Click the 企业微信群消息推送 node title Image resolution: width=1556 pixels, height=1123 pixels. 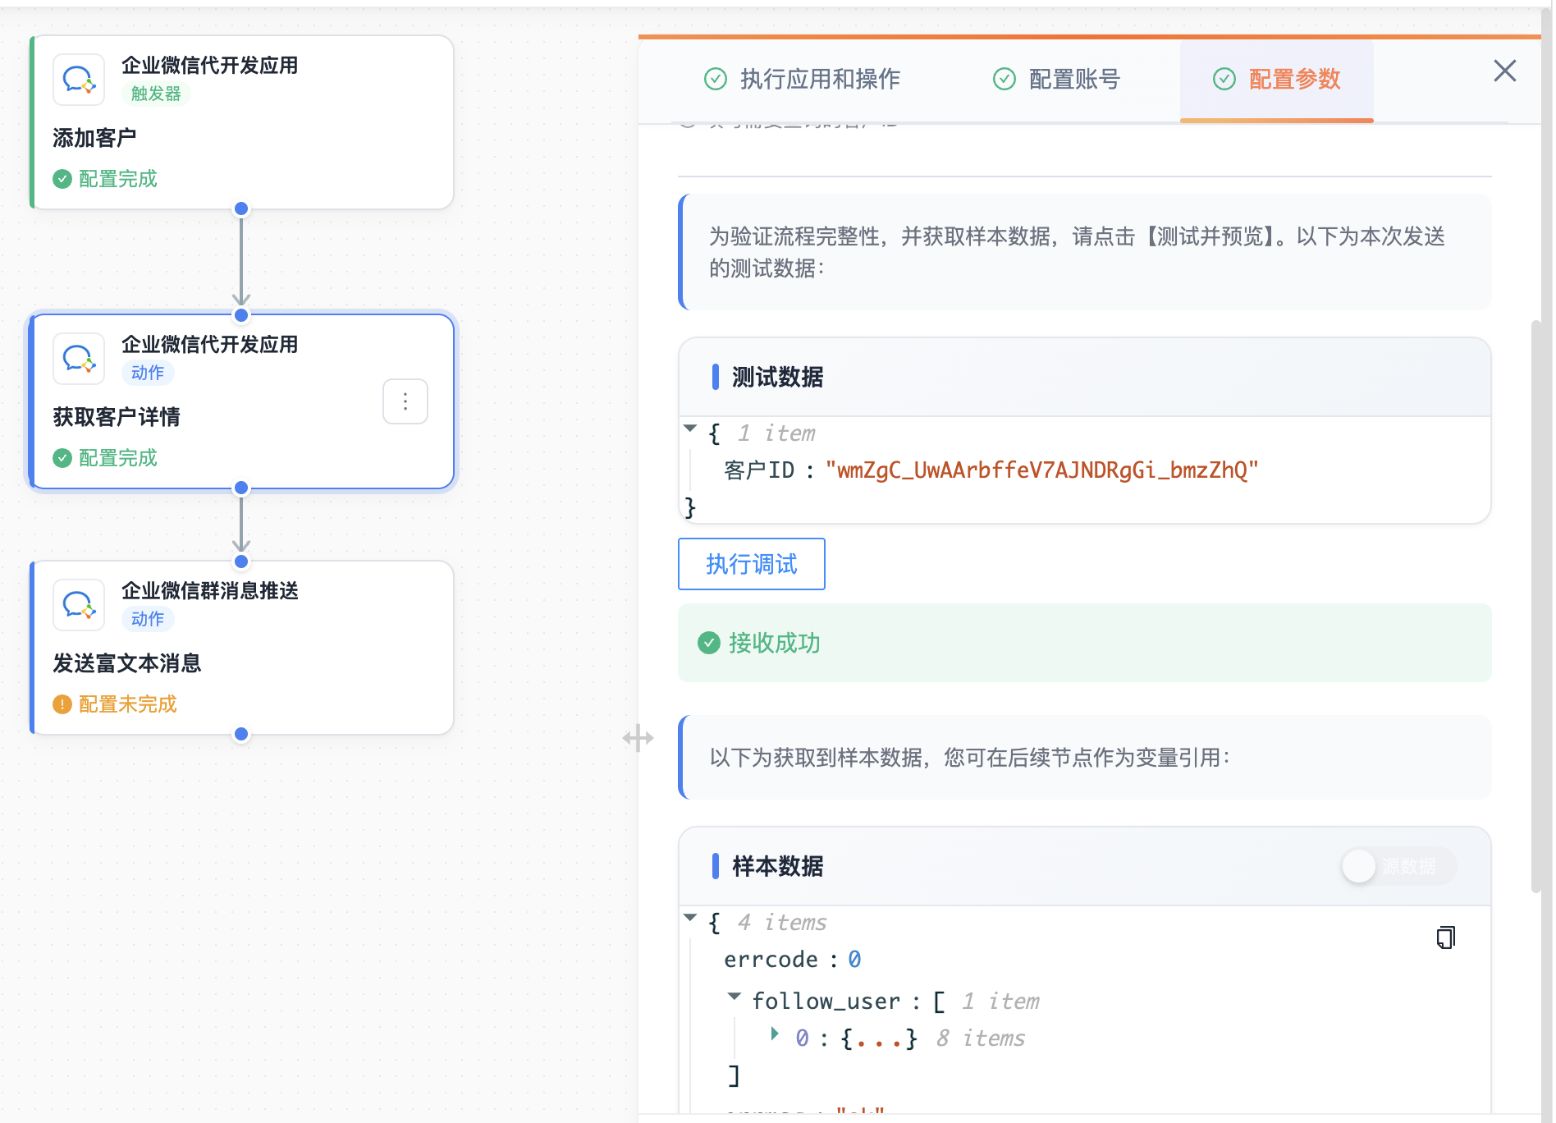click(x=210, y=590)
